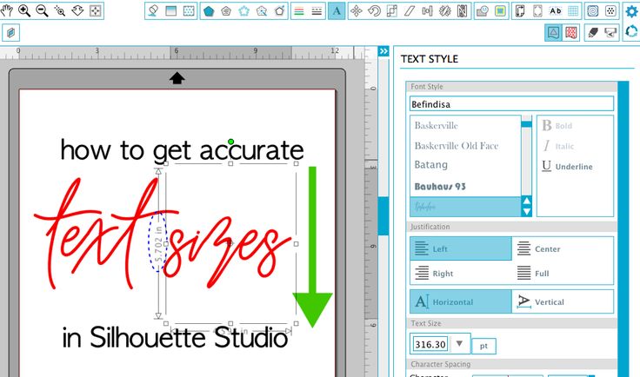Click the bottom-right selection resize handle
This screenshot has width=640, height=377.
(x=296, y=323)
